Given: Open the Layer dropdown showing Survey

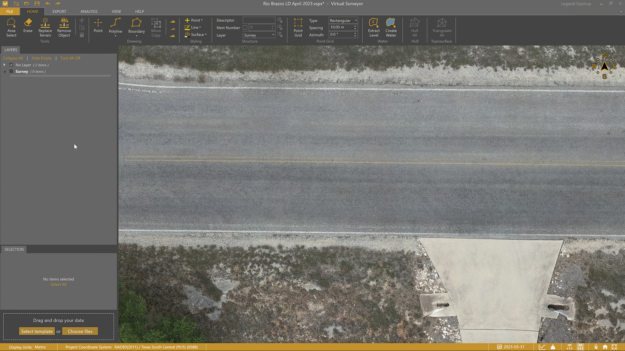Looking at the screenshot, I should [x=273, y=35].
